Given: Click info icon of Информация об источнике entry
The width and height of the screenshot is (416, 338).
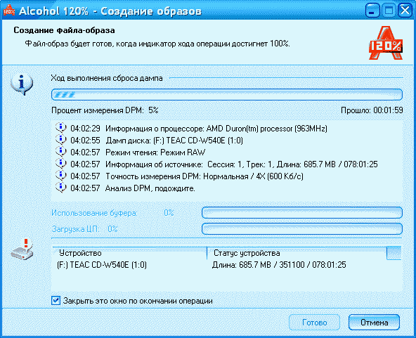Looking at the screenshot, I should pyautogui.click(x=60, y=164).
